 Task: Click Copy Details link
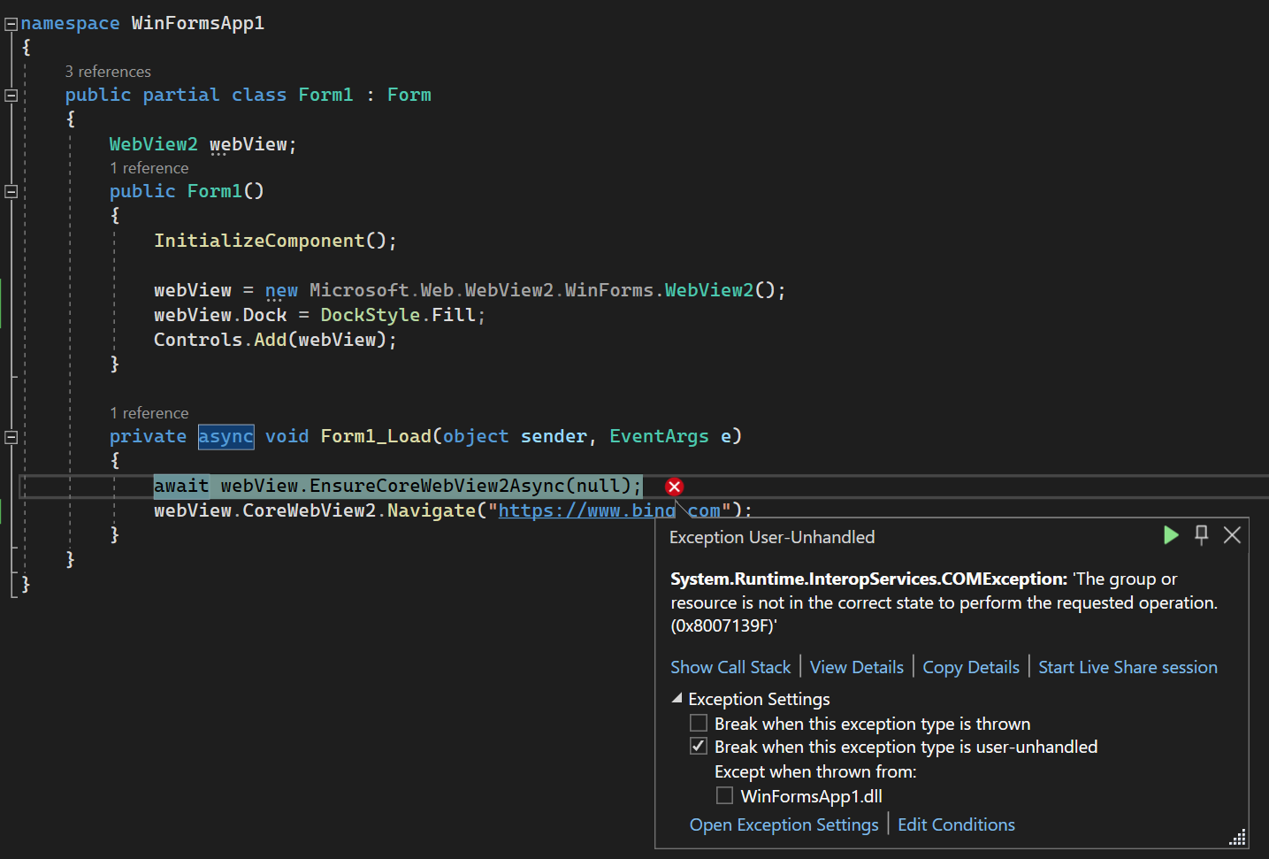click(971, 667)
